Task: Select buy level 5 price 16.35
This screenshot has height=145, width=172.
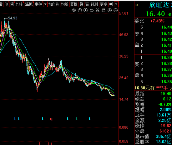Action: click(166, 82)
